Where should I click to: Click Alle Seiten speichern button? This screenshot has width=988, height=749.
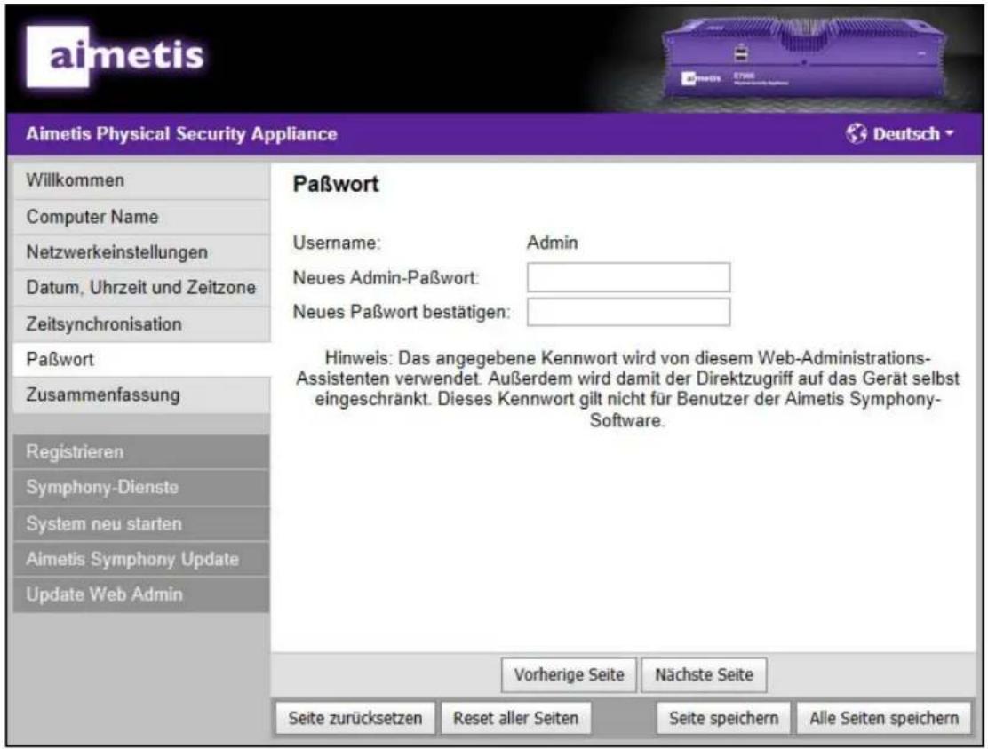pos(884,718)
